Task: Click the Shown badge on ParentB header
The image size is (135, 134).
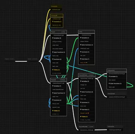Action: 63,80
